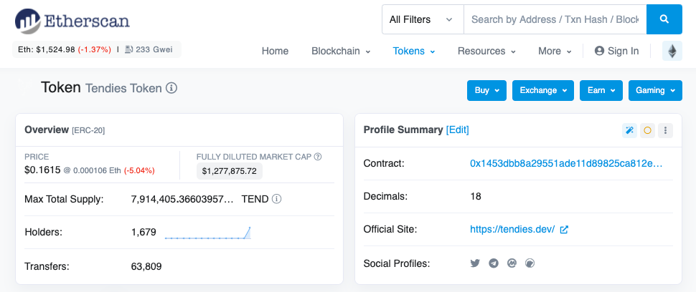Click the Overview [ERC-20] heading

(x=65, y=130)
